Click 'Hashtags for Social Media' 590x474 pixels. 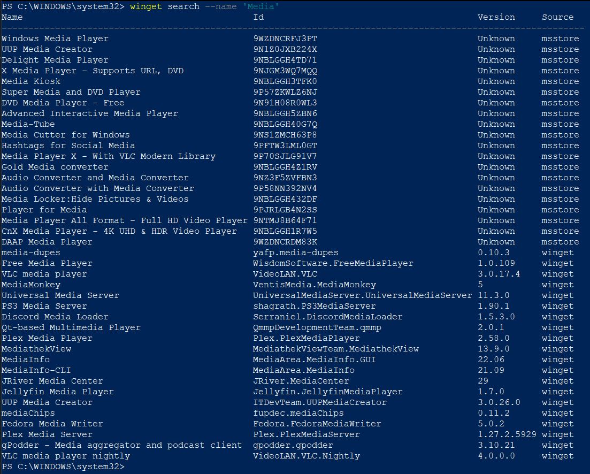pyautogui.click(x=68, y=146)
